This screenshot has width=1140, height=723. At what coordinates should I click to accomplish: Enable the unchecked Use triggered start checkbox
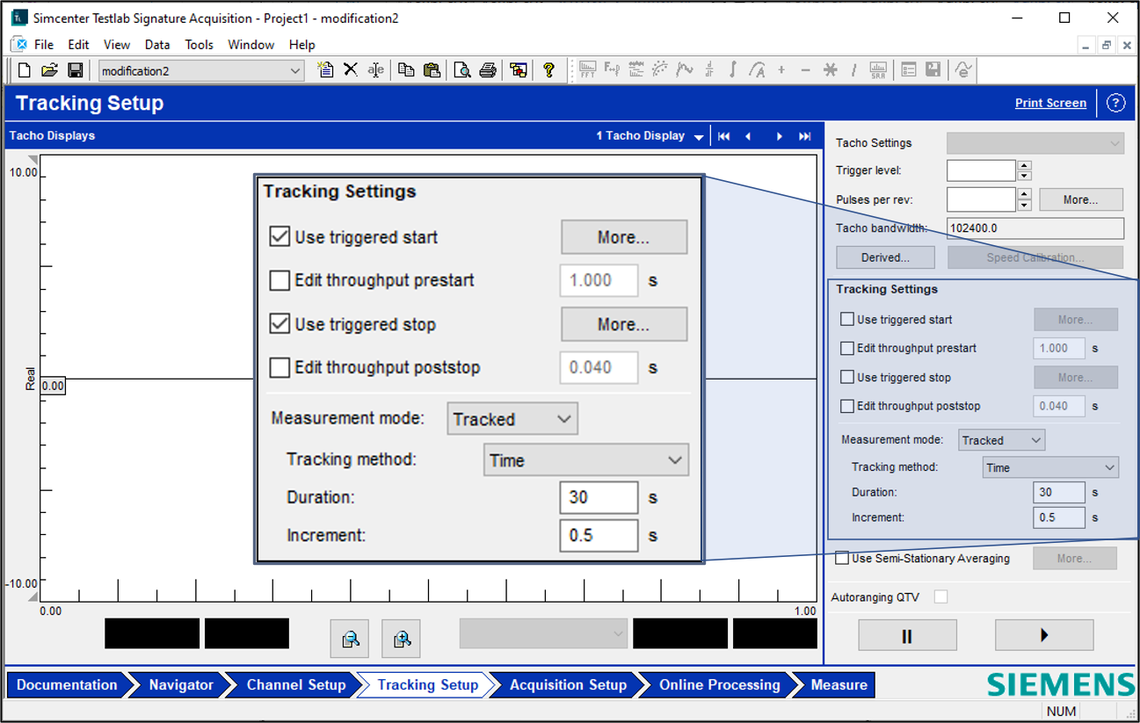[x=847, y=320]
